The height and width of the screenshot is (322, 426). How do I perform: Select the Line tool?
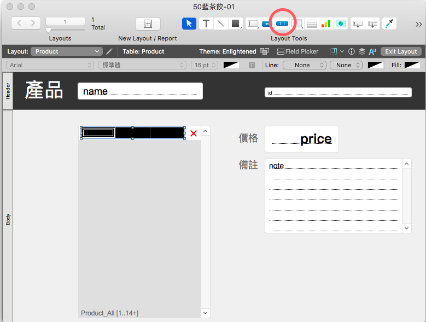[221, 24]
